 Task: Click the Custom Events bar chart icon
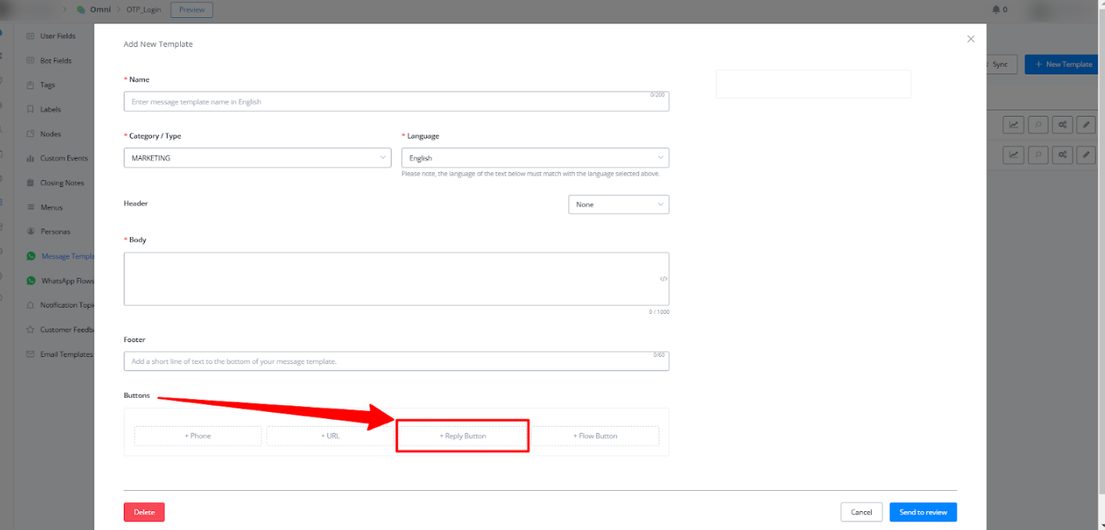[31, 158]
